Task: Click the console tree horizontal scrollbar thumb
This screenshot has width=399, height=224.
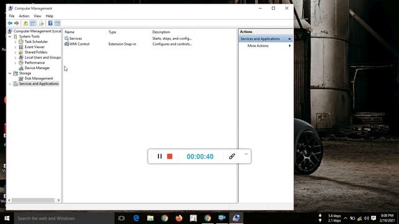Action: coord(33,200)
